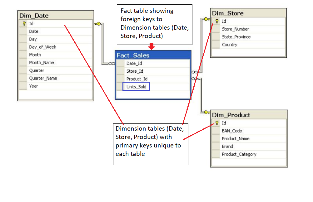Select the key connector endpoint beside Dim_Product
Screen dimensions: 313x202
pyautogui.click(x=205, y=112)
